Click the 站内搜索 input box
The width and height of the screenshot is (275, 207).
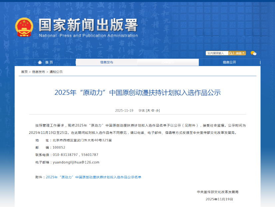[x=218, y=53]
